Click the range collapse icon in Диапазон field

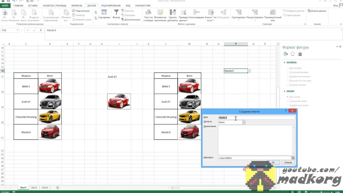[293, 158]
